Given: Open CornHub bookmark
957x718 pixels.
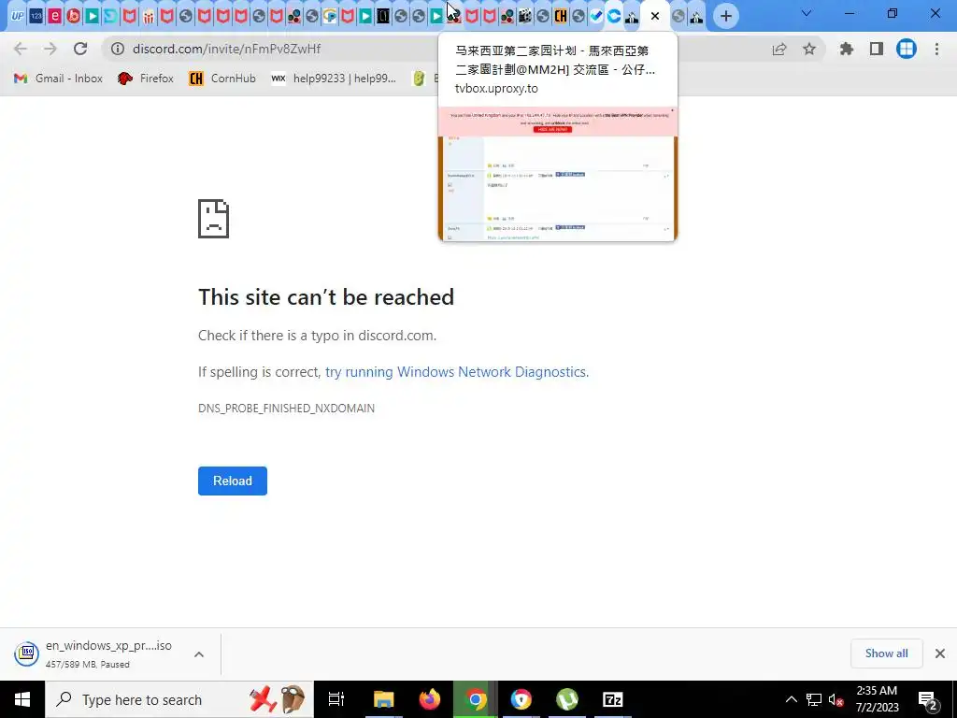Looking at the screenshot, I should click(x=222, y=79).
